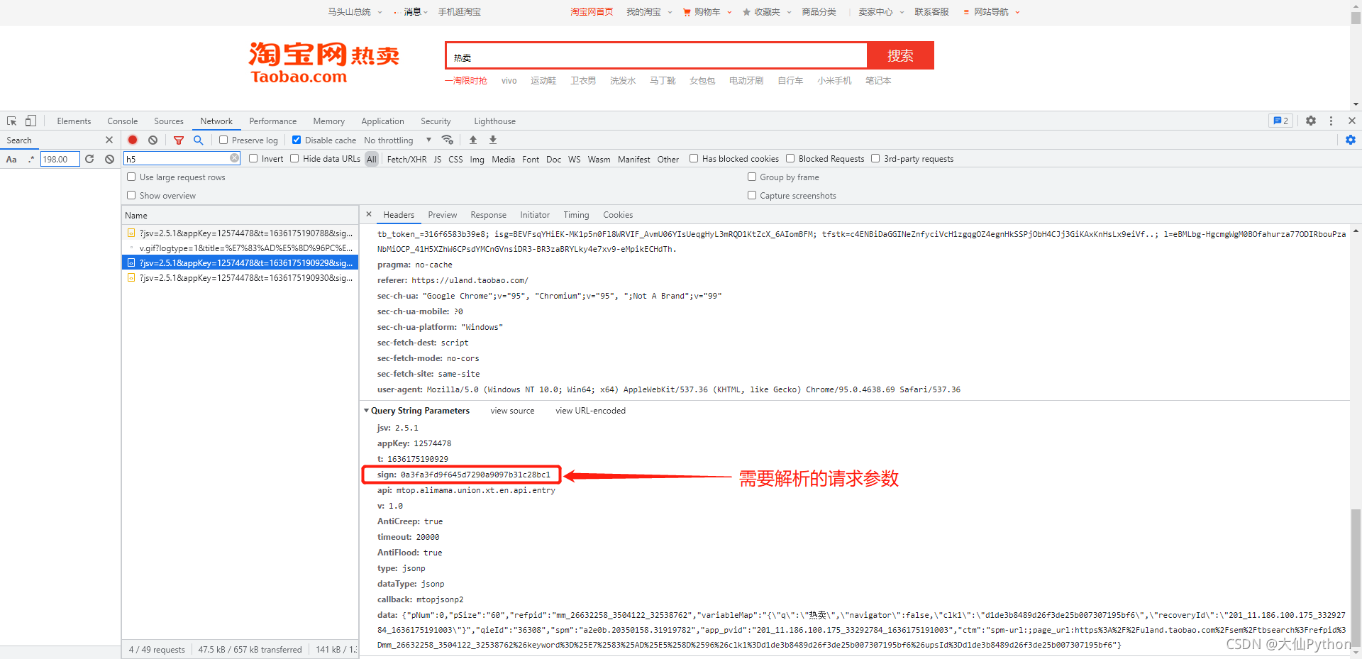Click view URL-encoded link
Screen dimensions: 1362x659
point(590,411)
